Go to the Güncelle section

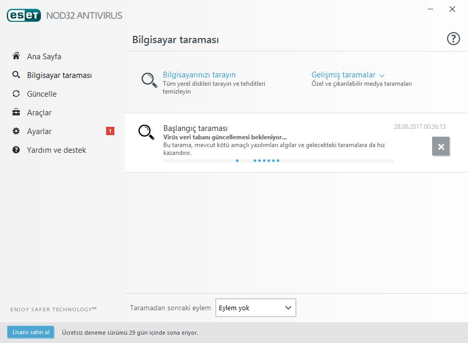tap(42, 94)
